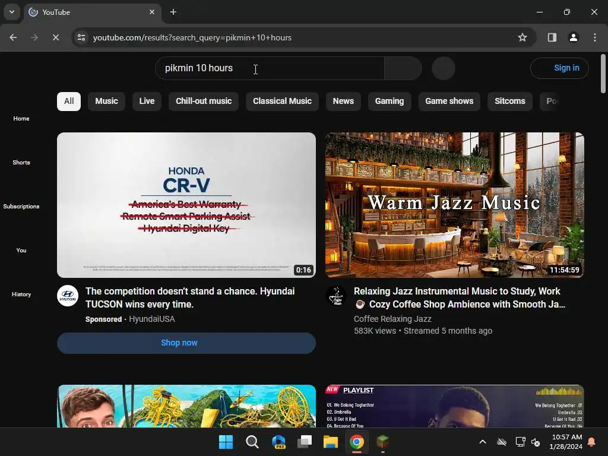Select the Sitcoms filter chip
This screenshot has width=608, height=456.
tap(510, 101)
